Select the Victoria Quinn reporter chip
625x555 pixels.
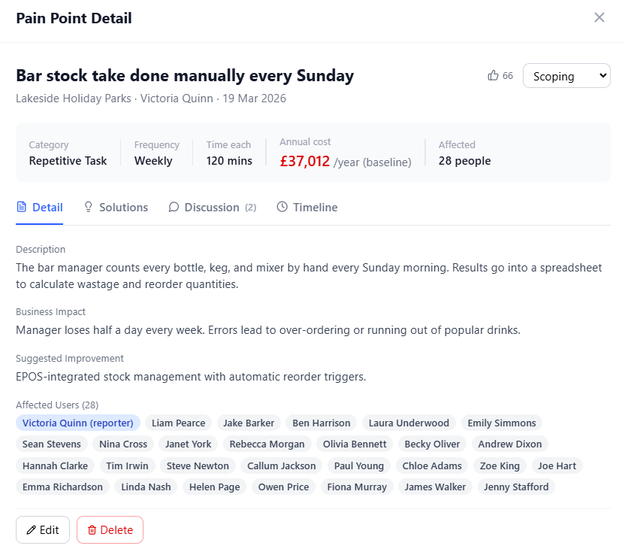click(77, 423)
